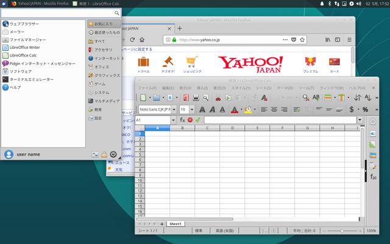Image resolution: width=390 pixels, height=244 pixels.
Task: Open Function Wizard fx icon
Action: coord(182,120)
